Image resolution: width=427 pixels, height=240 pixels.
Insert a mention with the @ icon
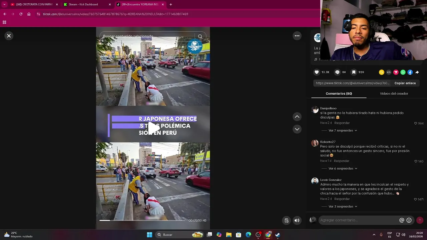(x=402, y=220)
